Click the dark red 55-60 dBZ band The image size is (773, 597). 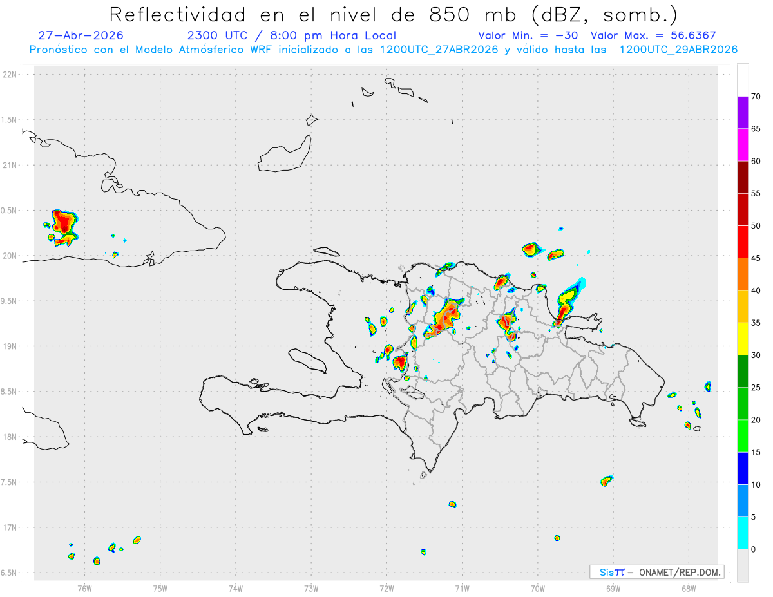(x=743, y=177)
